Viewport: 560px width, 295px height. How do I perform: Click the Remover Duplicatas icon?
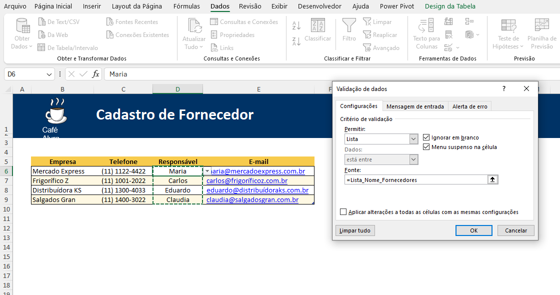[x=449, y=35]
